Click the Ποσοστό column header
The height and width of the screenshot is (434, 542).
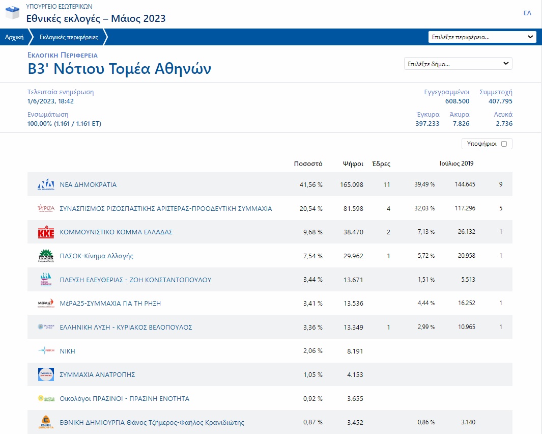pos(308,164)
